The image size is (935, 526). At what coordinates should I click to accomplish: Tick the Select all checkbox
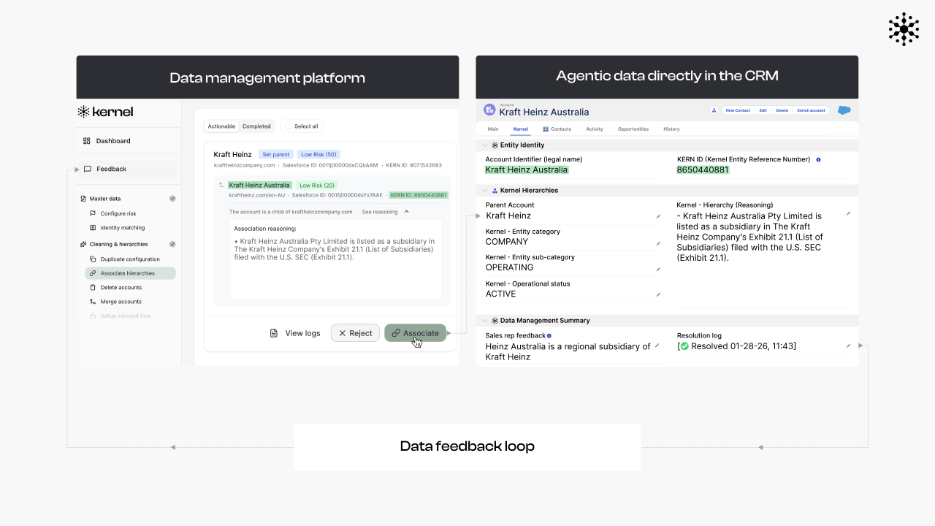(x=289, y=126)
